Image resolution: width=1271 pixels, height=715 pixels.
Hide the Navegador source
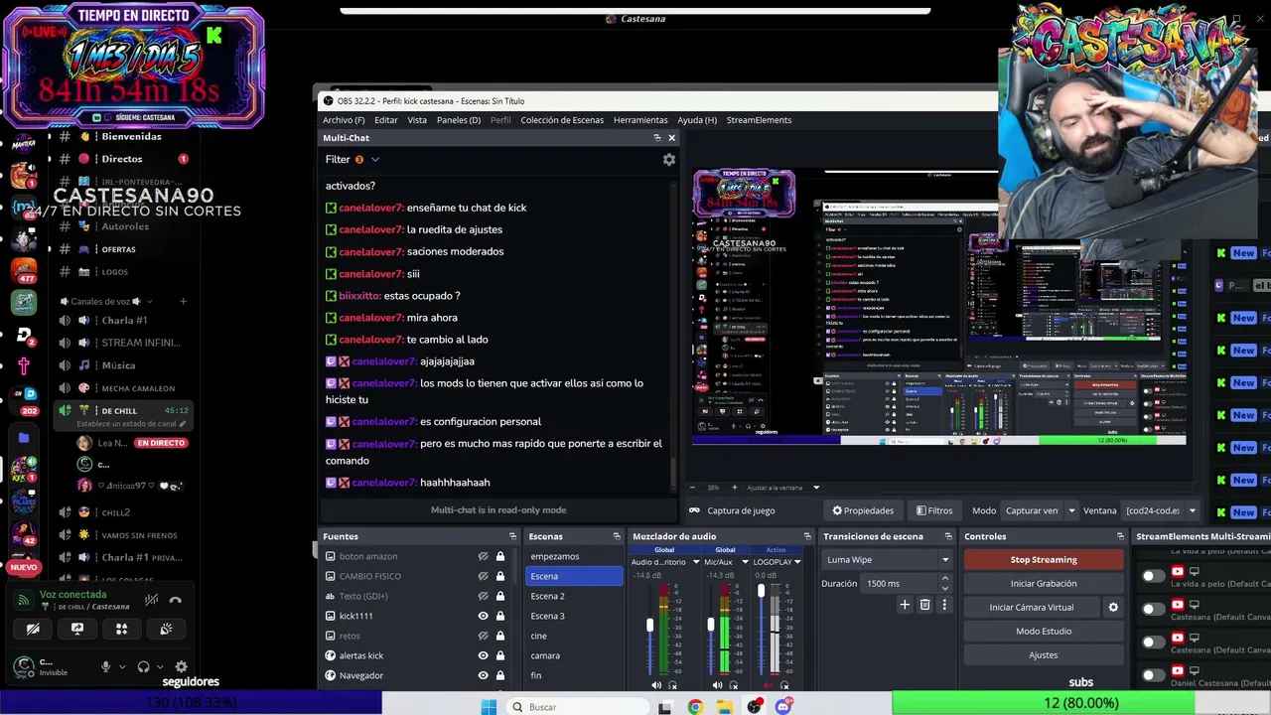(483, 675)
